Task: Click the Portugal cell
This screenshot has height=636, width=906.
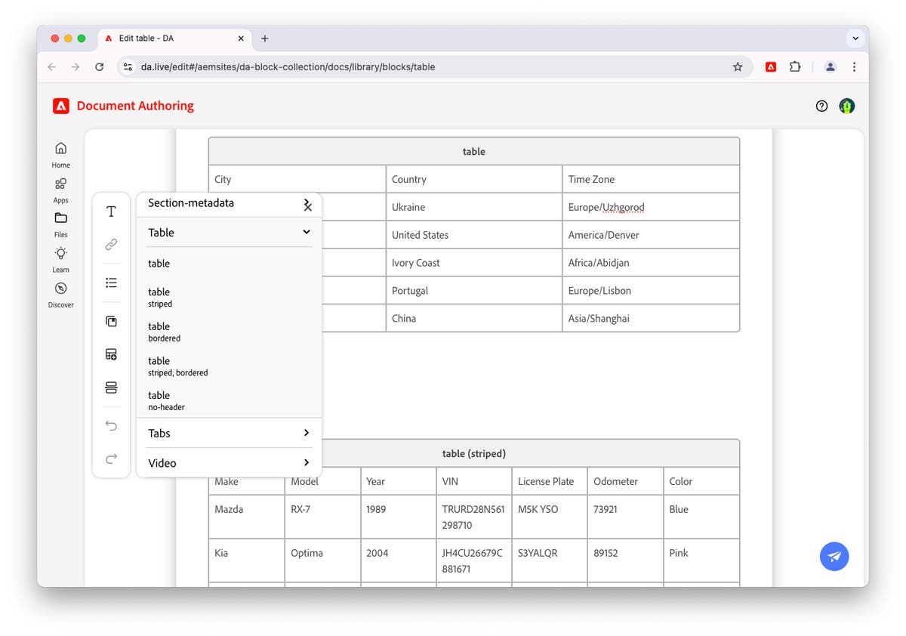Action: 474,290
